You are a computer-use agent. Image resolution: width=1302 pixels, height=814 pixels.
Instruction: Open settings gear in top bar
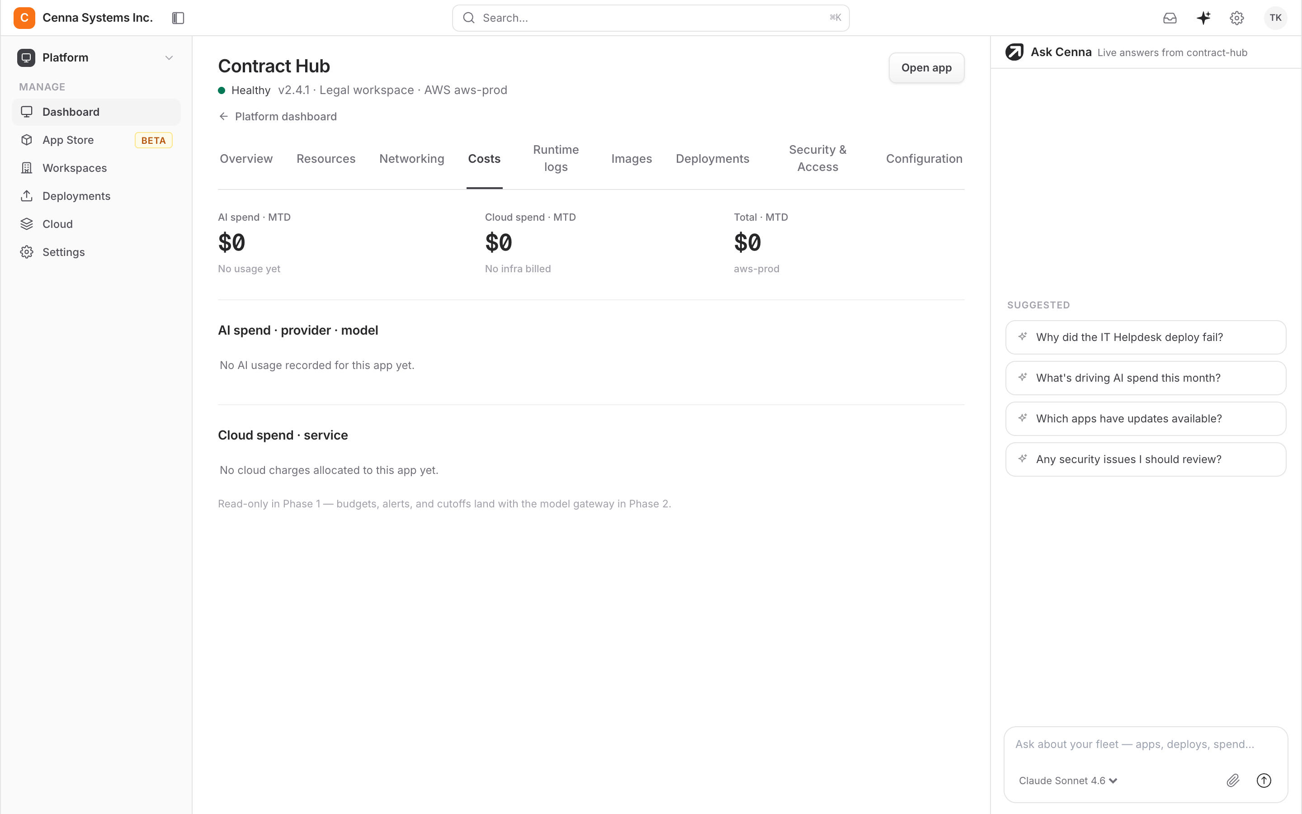(x=1237, y=18)
